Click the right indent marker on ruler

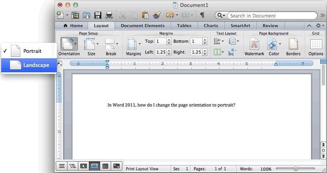276,65
